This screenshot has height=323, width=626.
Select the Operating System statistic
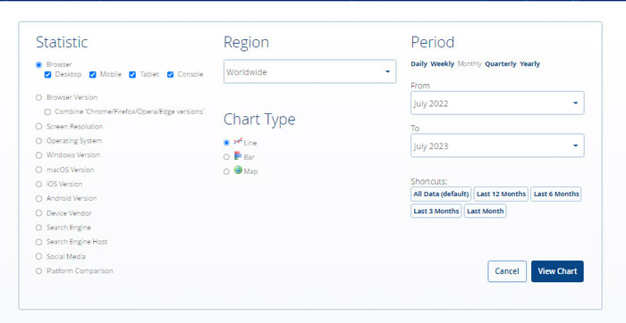point(38,141)
